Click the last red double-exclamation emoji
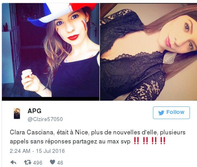This screenshot has width=197, height=167. [163, 141]
